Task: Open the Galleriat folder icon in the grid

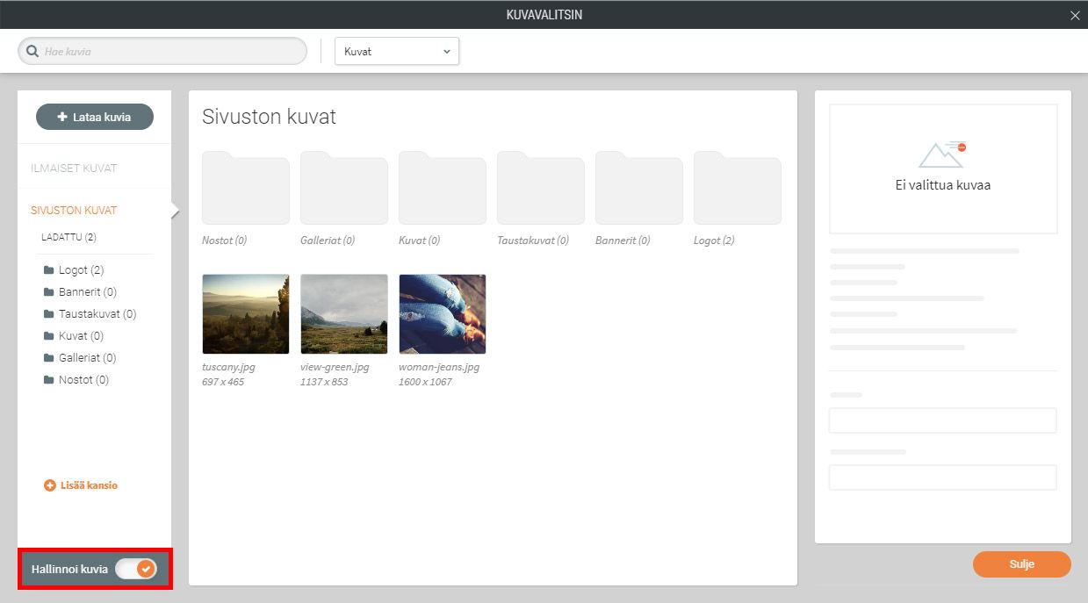Action: tap(344, 188)
